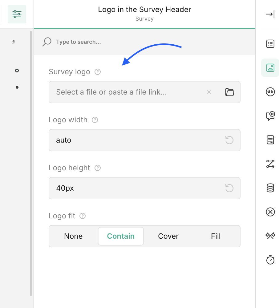279x308 pixels.
Task: Open the Quiz Mode timer icon
Action: tap(270, 260)
